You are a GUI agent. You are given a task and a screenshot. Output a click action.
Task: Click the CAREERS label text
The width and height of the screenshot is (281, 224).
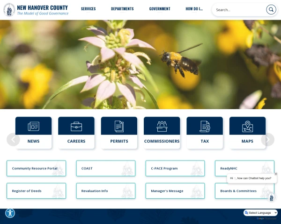[76, 141]
